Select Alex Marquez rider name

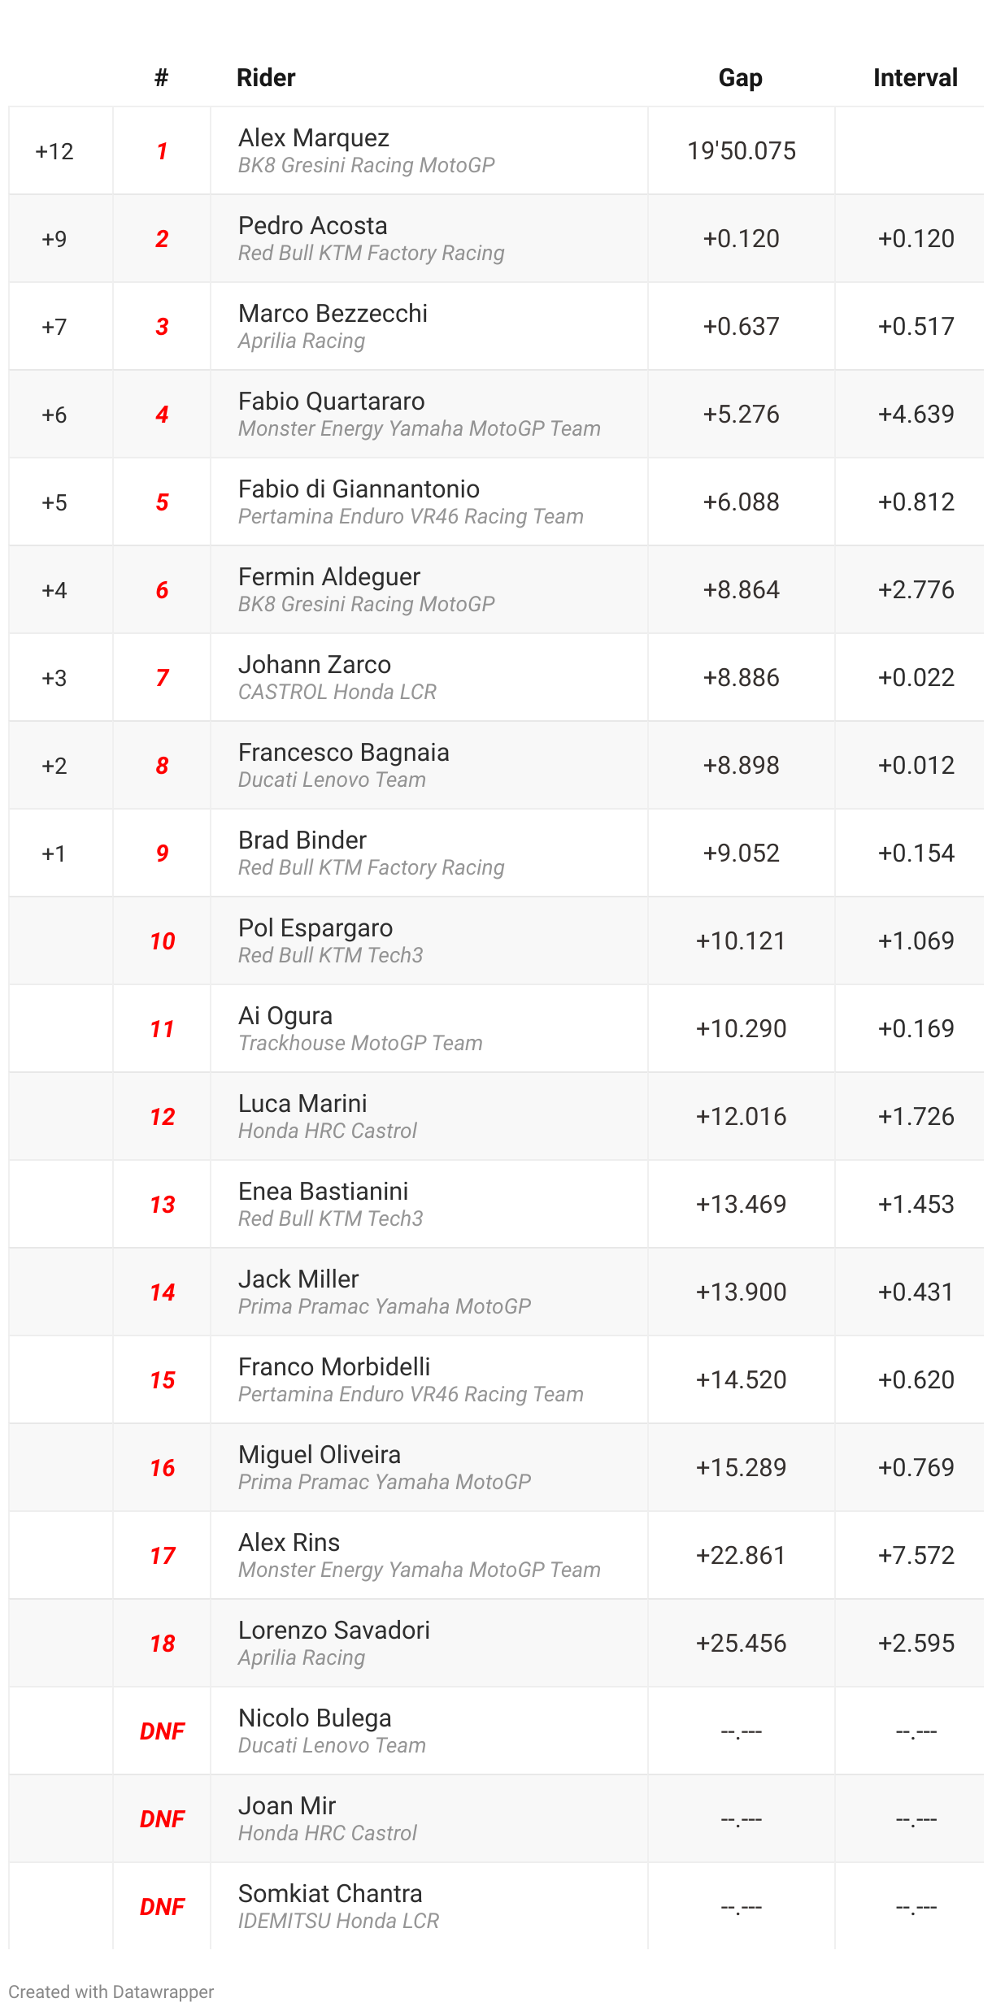click(x=314, y=137)
